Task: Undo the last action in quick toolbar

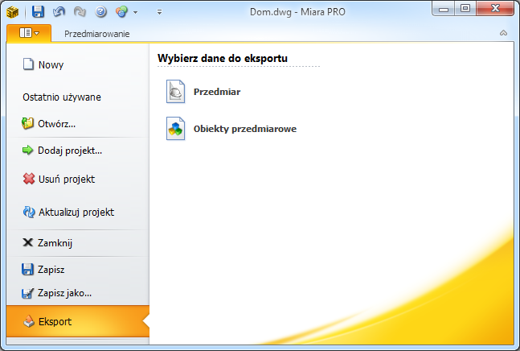Action: click(59, 11)
